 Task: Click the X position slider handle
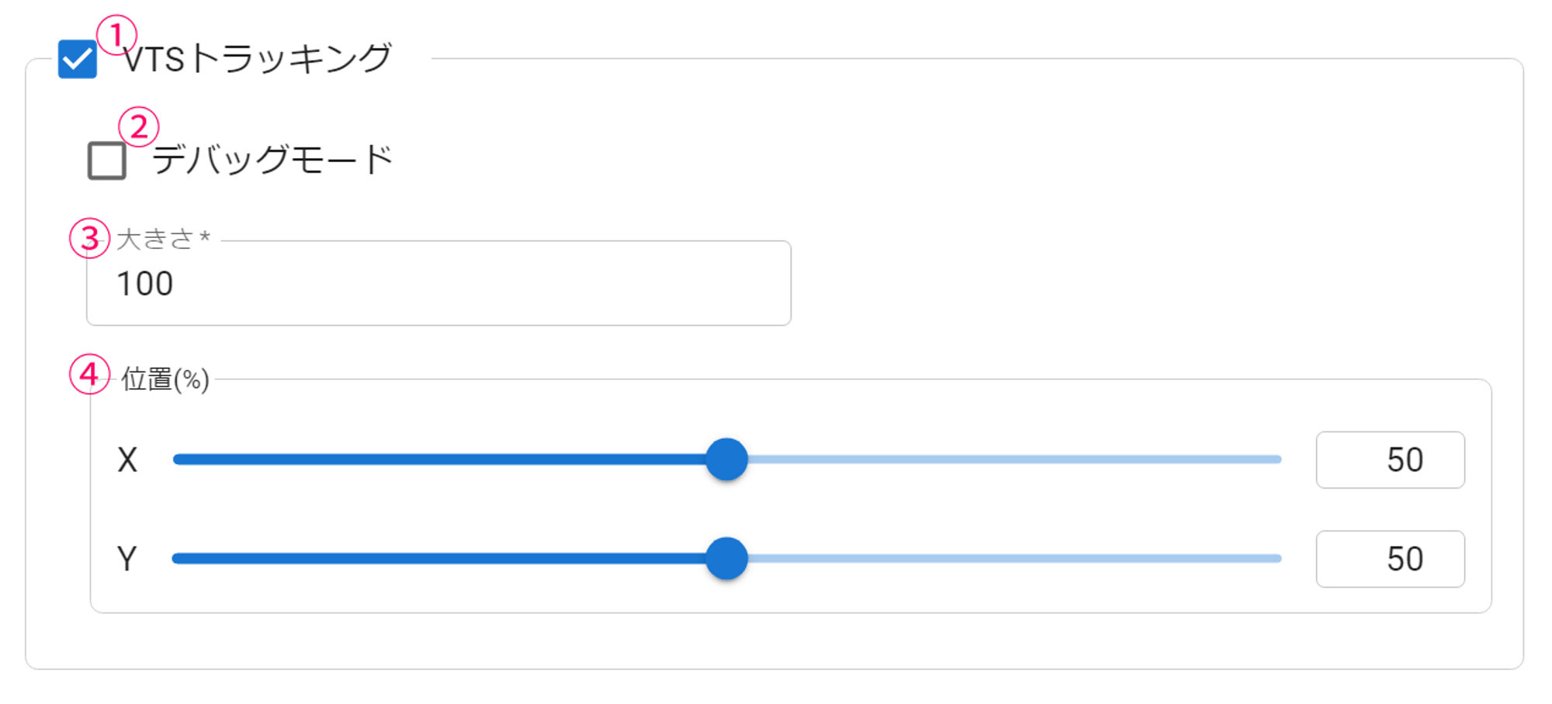(x=726, y=460)
